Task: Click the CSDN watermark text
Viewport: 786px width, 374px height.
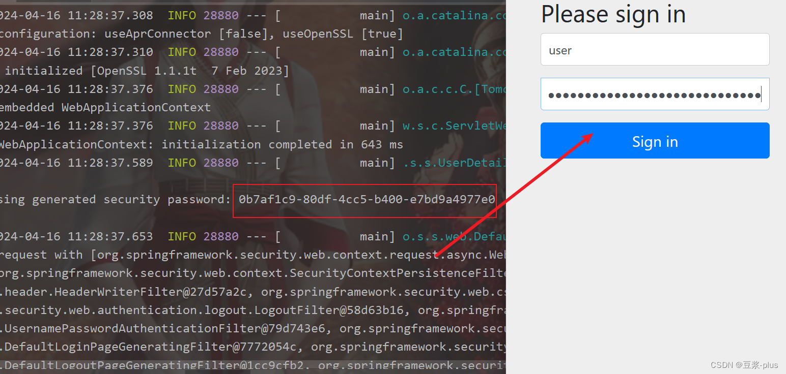Action: coord(744,365)
